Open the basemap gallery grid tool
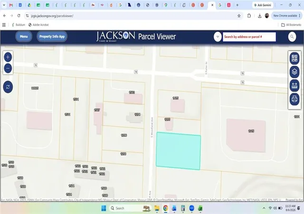Image resolution: width=304 pixels, height=214 pixels. [294, 58]
